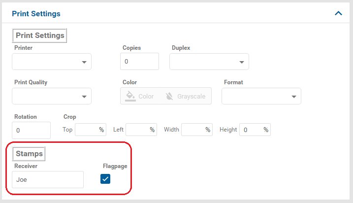Open the Duplex dropdown
353x203 pixels.
point(209,62)
